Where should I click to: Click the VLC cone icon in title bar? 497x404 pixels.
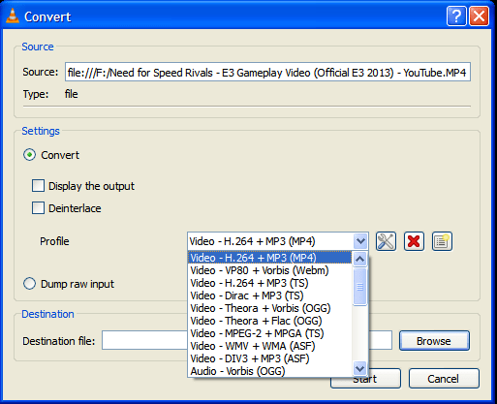pos(13,16)
